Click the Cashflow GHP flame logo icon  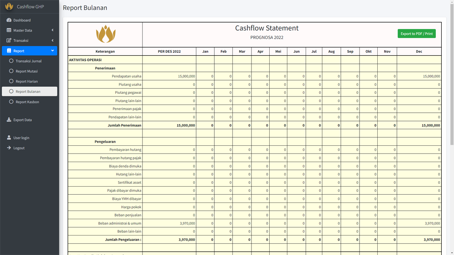pyautogui.click(x=9, y=7)
